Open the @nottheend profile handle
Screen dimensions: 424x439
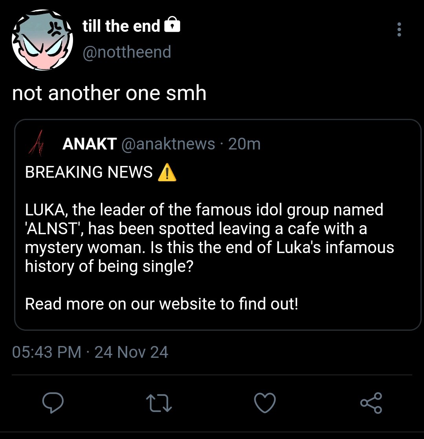coord(127,52)
